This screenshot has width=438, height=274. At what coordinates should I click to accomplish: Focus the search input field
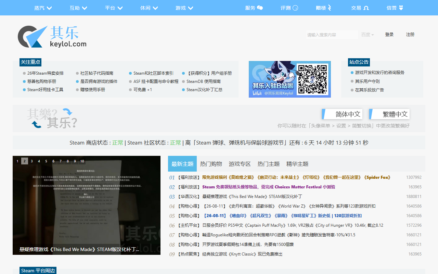332,35
